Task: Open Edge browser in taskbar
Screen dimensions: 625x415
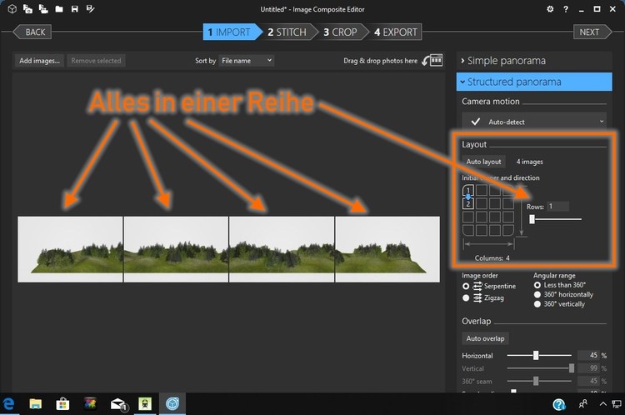Action: (x=9, y=404)
